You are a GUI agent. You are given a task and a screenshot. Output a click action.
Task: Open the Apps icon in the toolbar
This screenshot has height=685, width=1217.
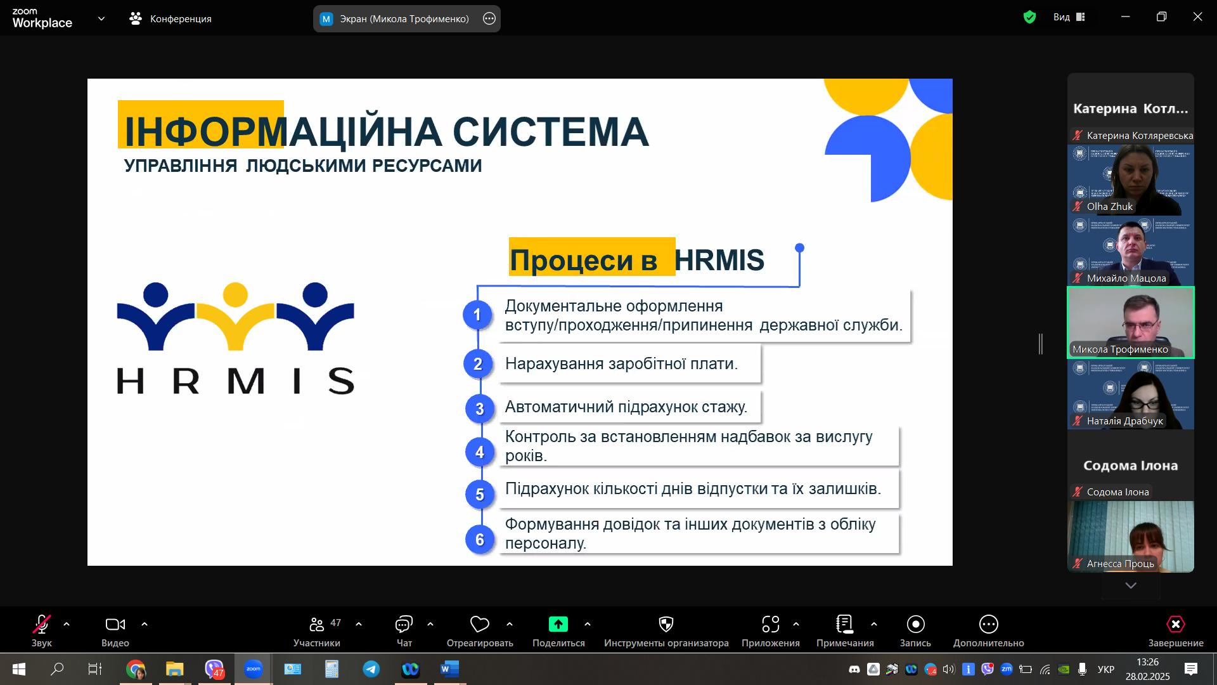(770, 625)
